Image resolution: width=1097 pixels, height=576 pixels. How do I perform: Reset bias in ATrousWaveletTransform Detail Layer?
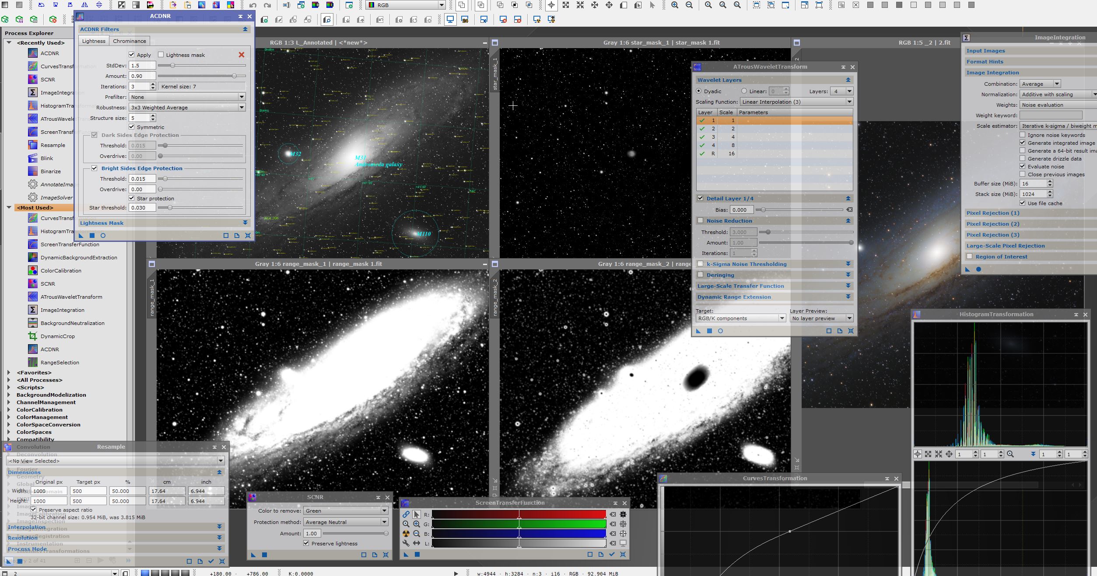coord(849,209)
